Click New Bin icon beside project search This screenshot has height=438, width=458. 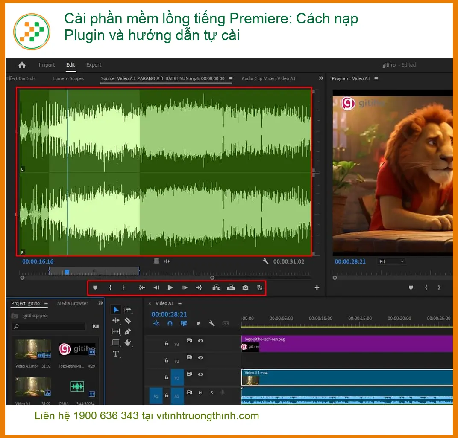[96, 326]
